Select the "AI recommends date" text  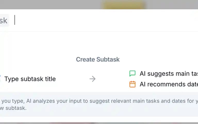pyautogui.click(x=169, y=84)
